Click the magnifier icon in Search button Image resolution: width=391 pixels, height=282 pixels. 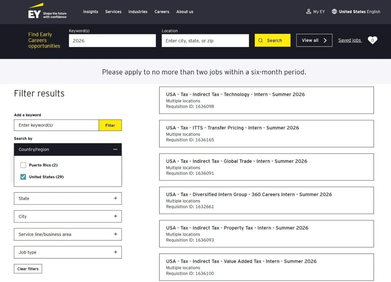[x=260, y=40]
